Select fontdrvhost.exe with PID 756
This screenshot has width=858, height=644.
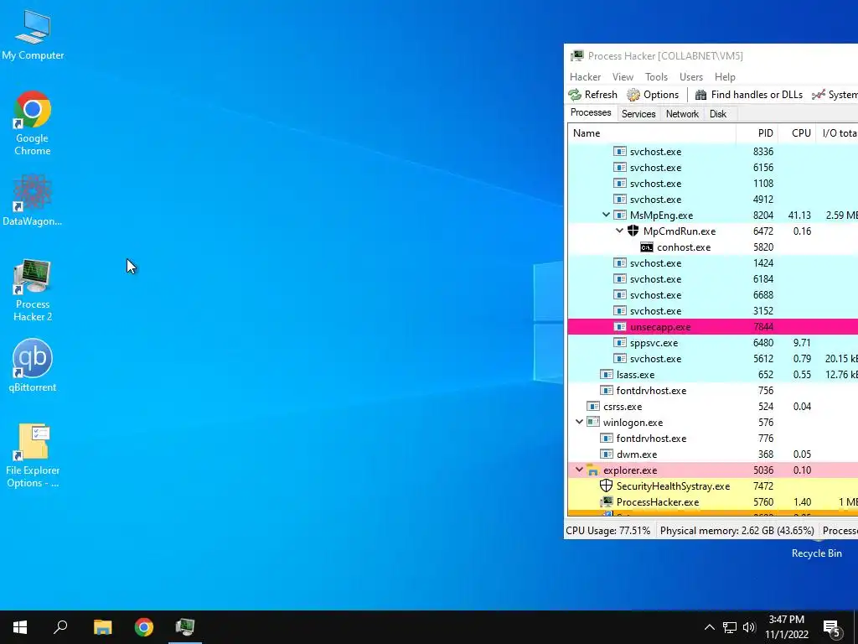coord(713,391)
